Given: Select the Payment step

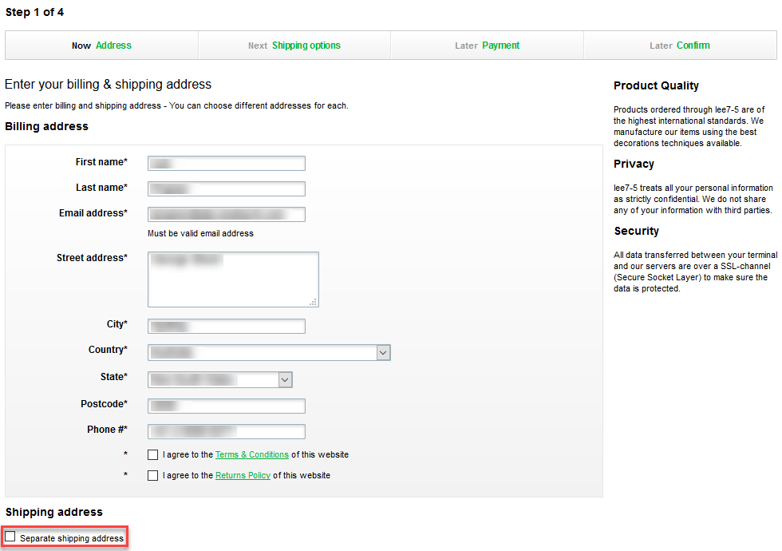Looking at the screenshot, I should pos(487,45).
